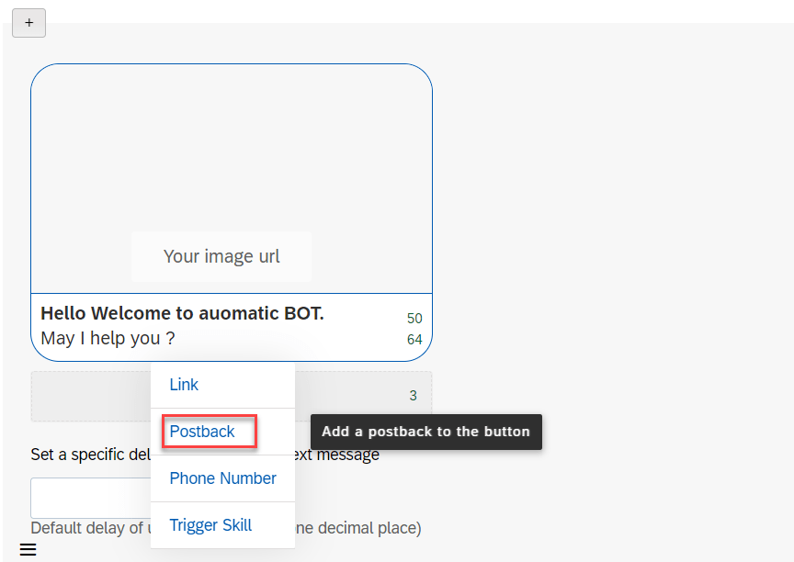Click the title character counter showing 50
Image resolution: width=794 pixels, height=562 pixels.
[414, 319]
